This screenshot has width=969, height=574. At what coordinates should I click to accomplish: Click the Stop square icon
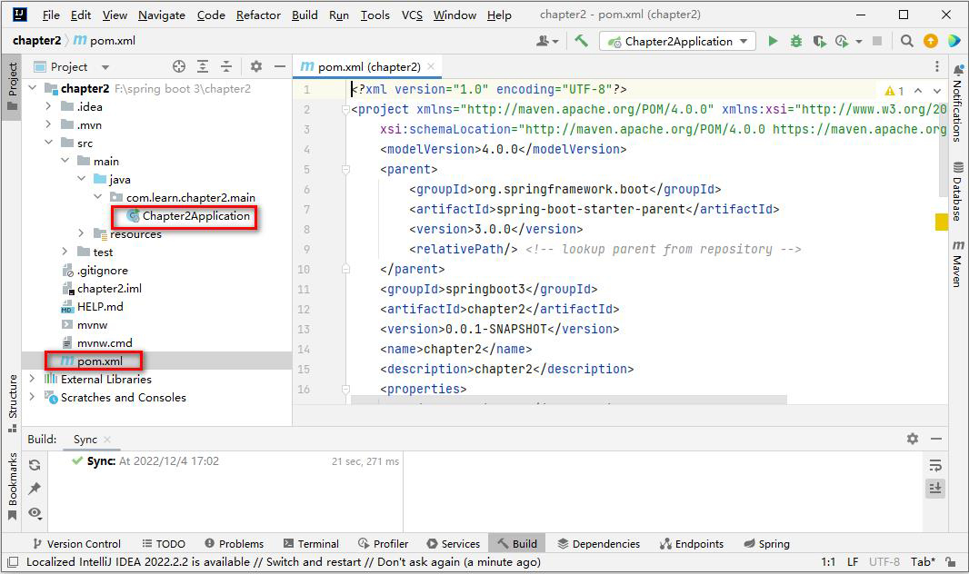click(x=877, y=41)
